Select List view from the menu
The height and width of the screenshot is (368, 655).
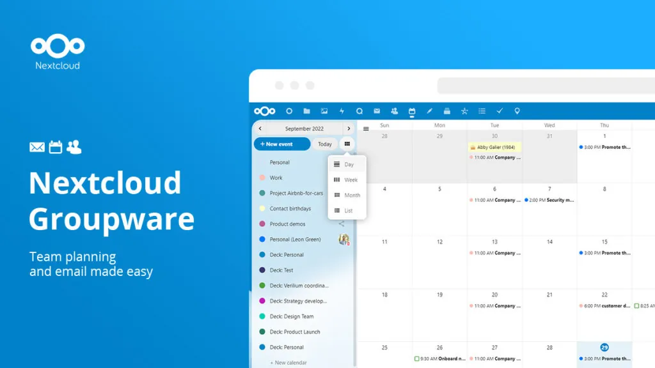(x=347, y=210)
